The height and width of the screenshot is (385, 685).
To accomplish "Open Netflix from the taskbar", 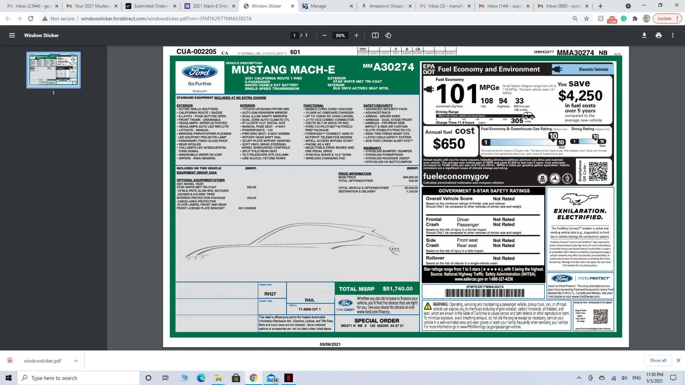I will coord(288,378).
